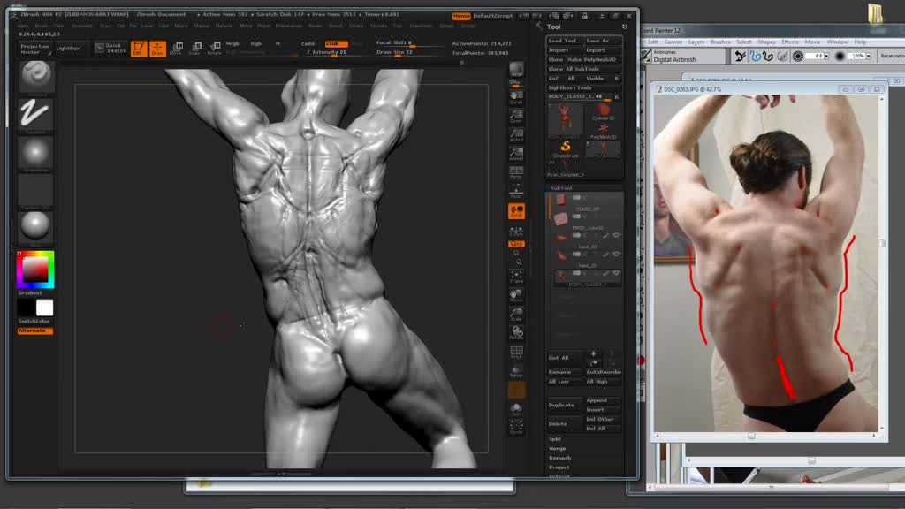This screenshot has width=905, height=509.
Task: Open the alpha selector thumbnail
Action: click(35, 154)
